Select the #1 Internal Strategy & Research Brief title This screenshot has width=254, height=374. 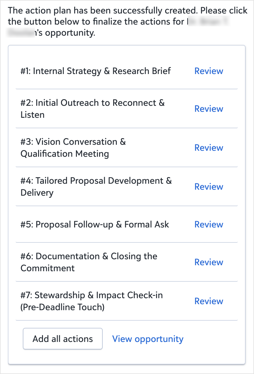click(x=95, y=71)
